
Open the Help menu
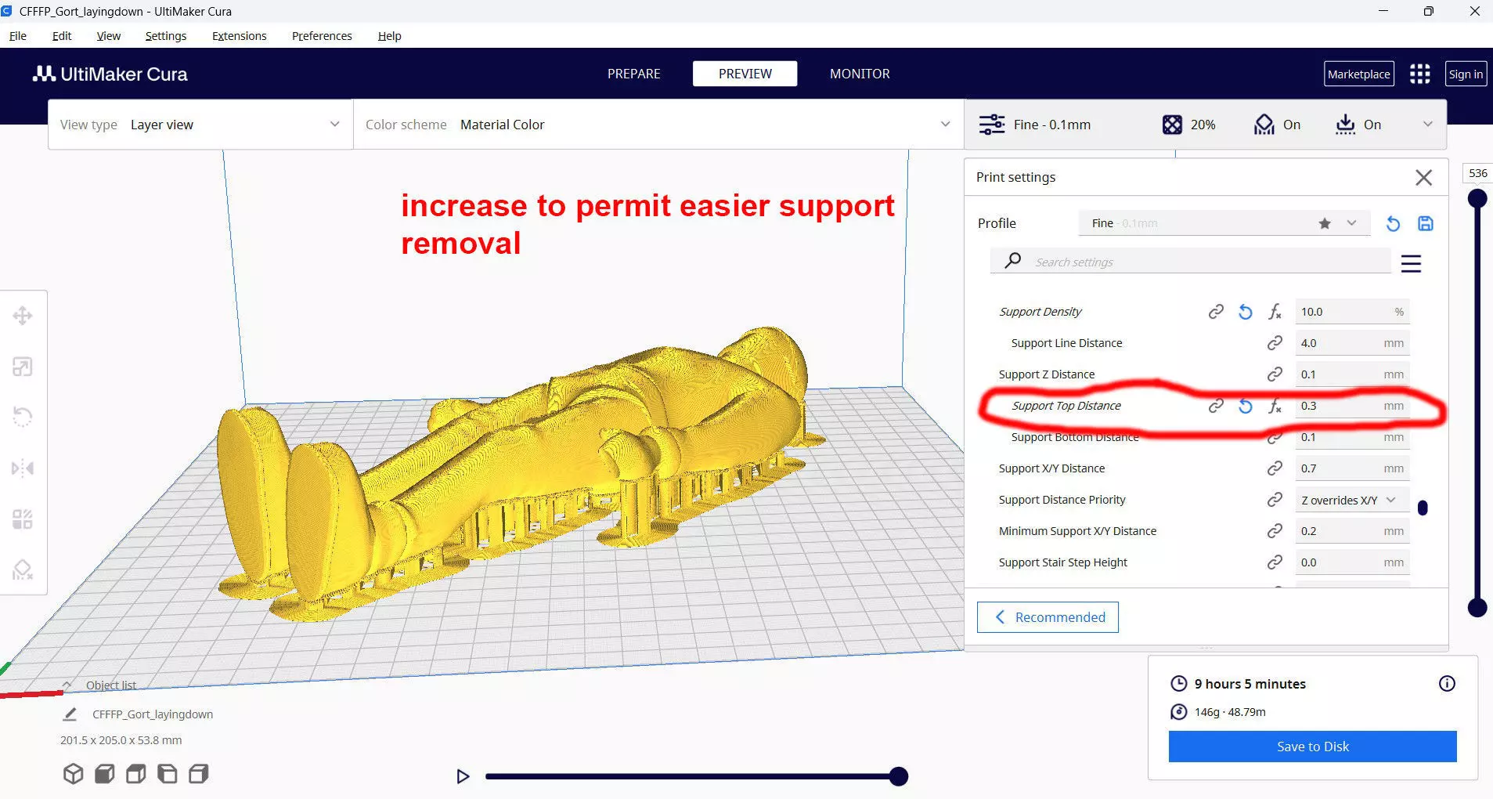pyautogui.click(x=389, y=36)
